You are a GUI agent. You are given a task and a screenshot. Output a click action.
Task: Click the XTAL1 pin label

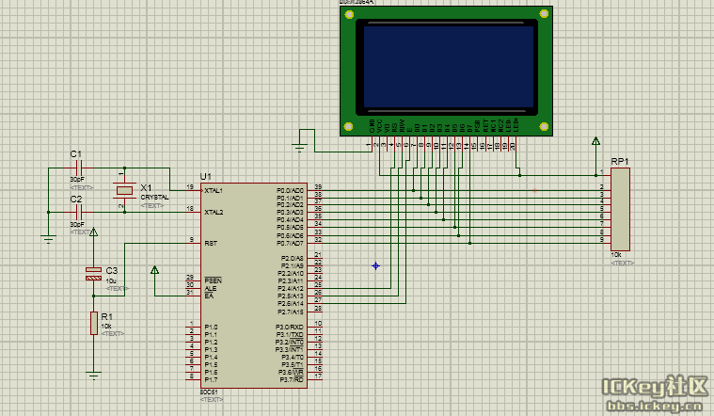(214, 190)
